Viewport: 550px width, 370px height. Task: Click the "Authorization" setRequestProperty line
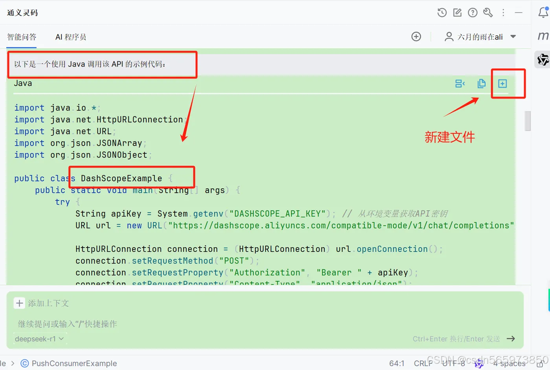pyautogui.click(x=247, y=273)
